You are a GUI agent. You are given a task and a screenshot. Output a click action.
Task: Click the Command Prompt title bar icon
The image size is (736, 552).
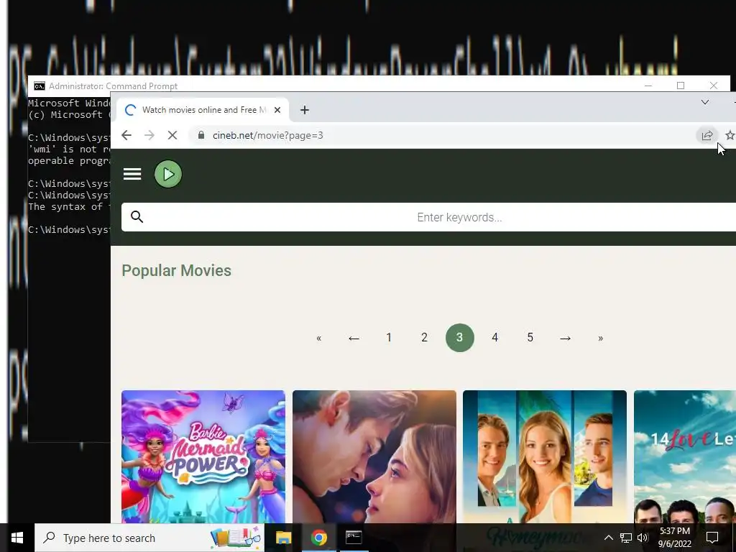pos(40,86)
